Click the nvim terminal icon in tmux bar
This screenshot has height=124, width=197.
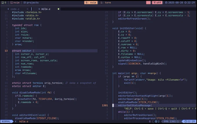[12, 3]
